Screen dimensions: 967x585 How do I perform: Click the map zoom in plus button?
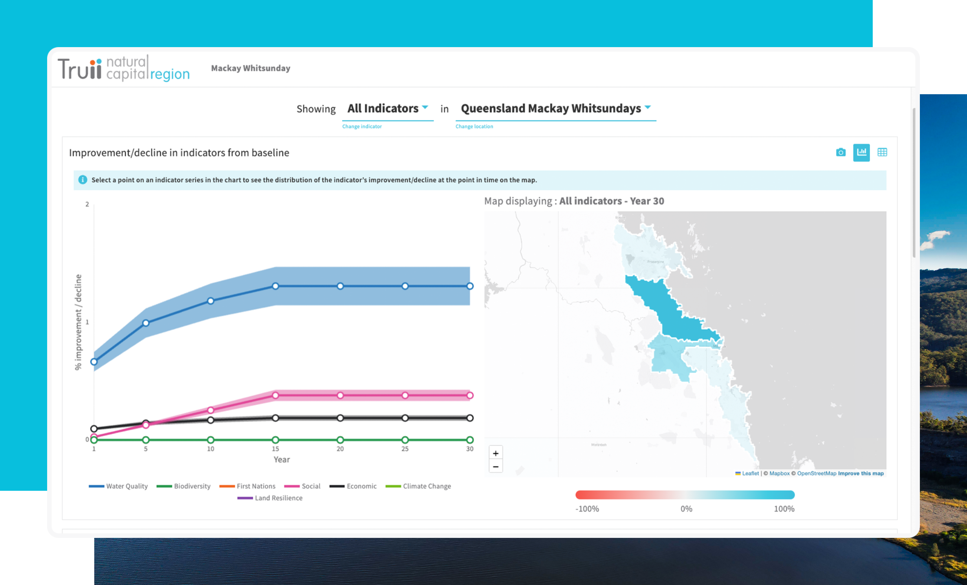[x=496, y=453]
